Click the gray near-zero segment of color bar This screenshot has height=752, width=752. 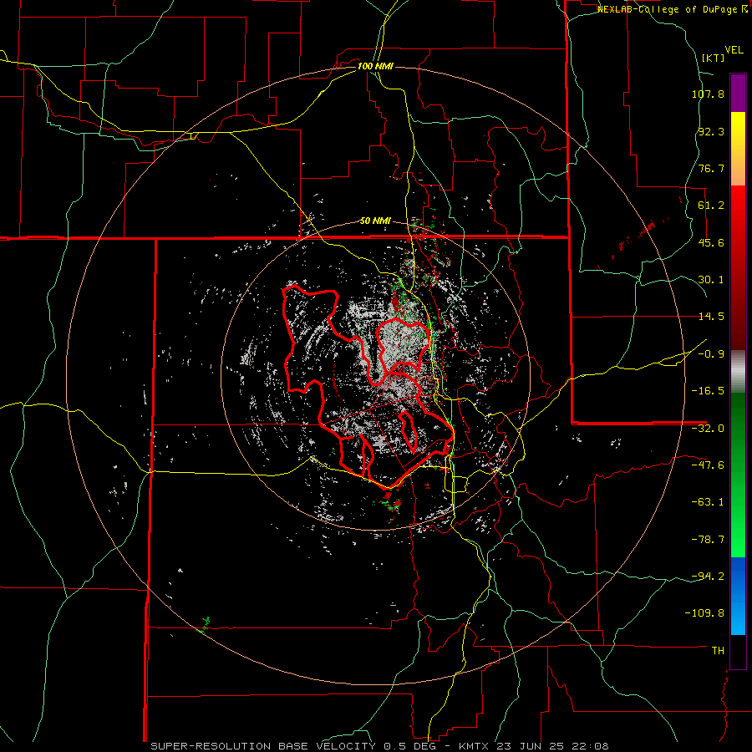738,371
